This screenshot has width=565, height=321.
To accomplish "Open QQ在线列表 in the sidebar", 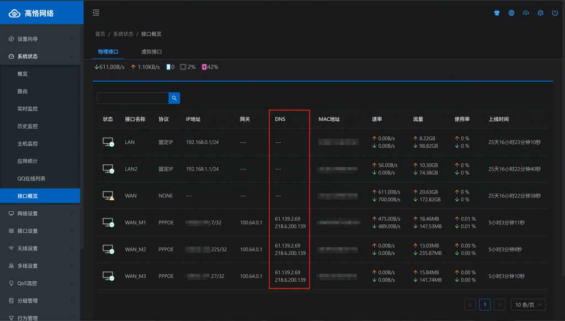I will pyautogui.click(x=31, y=179).
